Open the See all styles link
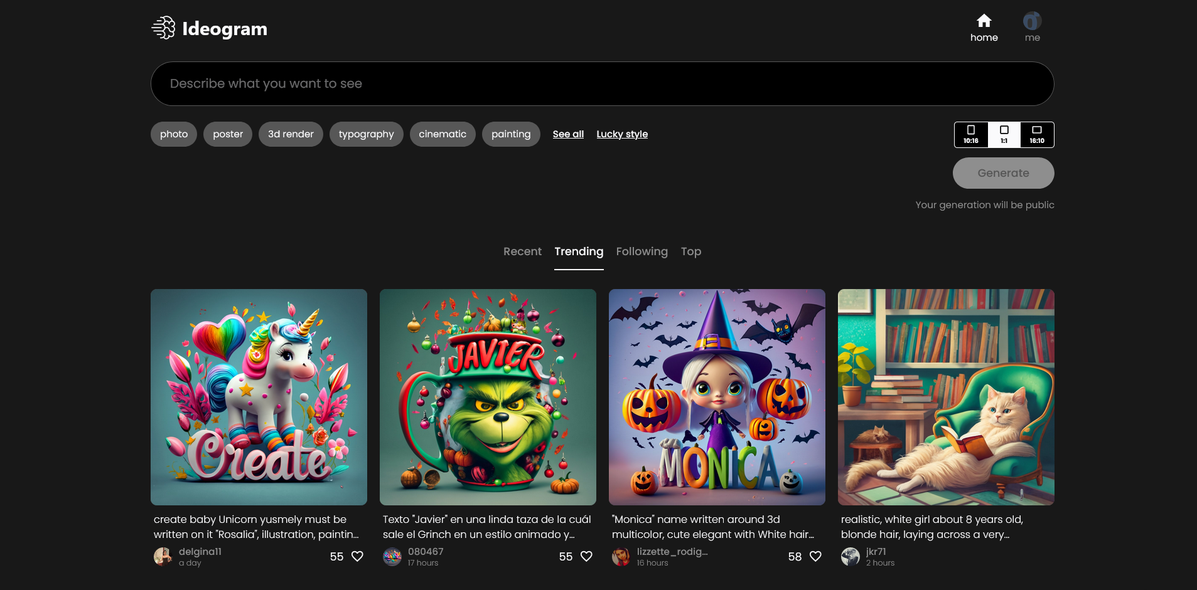The height and width of the screenshot is (590, 1197). [568, 134]
